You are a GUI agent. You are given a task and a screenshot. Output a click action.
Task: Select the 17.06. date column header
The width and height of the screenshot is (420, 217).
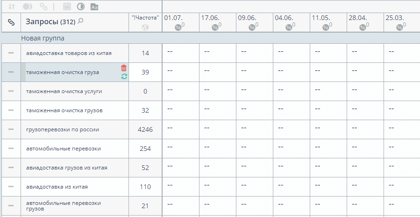click(x=210, y=18)
